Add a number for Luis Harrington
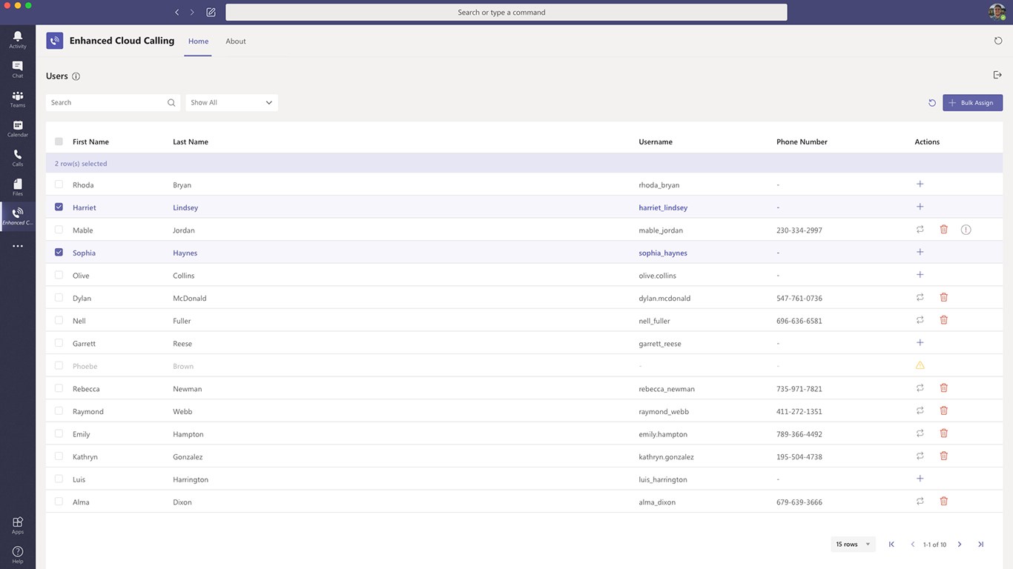 coord(920,479)
